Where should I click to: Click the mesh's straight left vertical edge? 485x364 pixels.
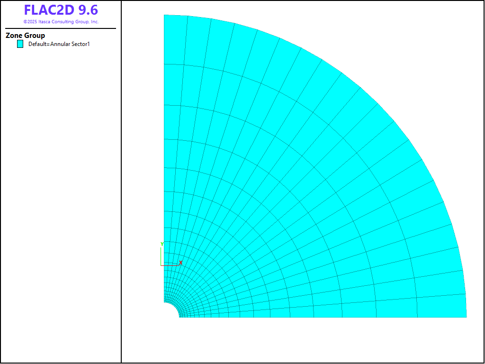(x=164, y=142)
